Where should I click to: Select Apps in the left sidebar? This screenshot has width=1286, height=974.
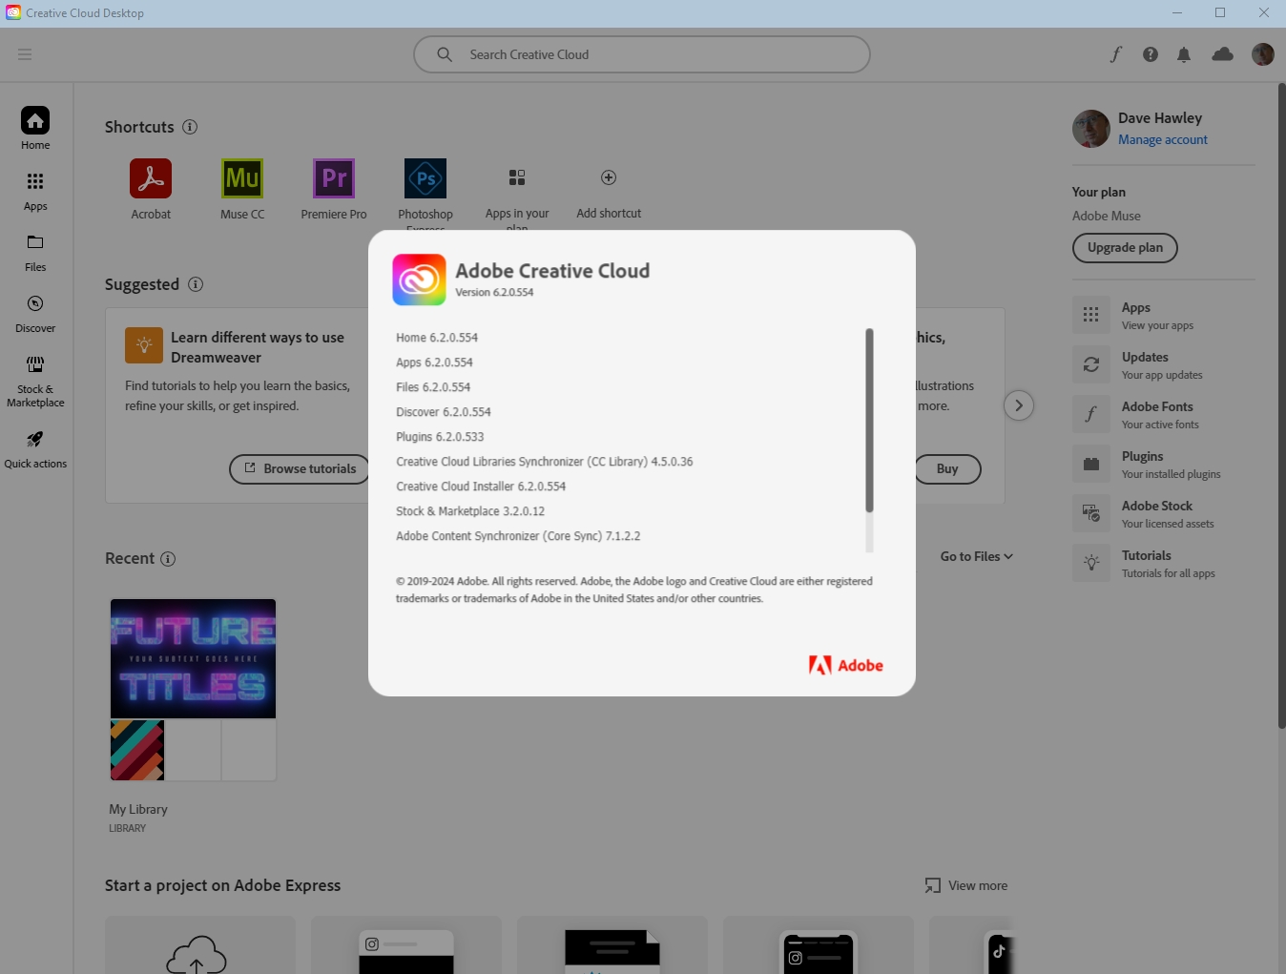point(34,187)
